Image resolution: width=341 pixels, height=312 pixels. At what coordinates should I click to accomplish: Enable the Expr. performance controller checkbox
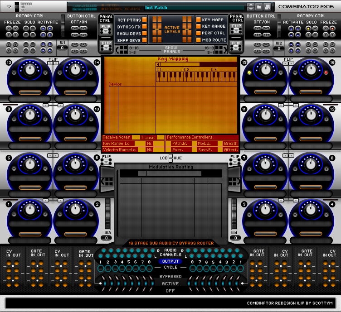coord(168,150)
